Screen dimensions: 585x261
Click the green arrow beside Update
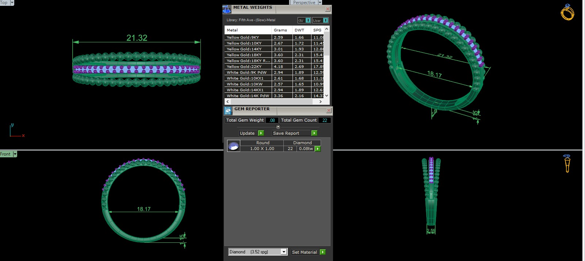[x=261, y=133]
